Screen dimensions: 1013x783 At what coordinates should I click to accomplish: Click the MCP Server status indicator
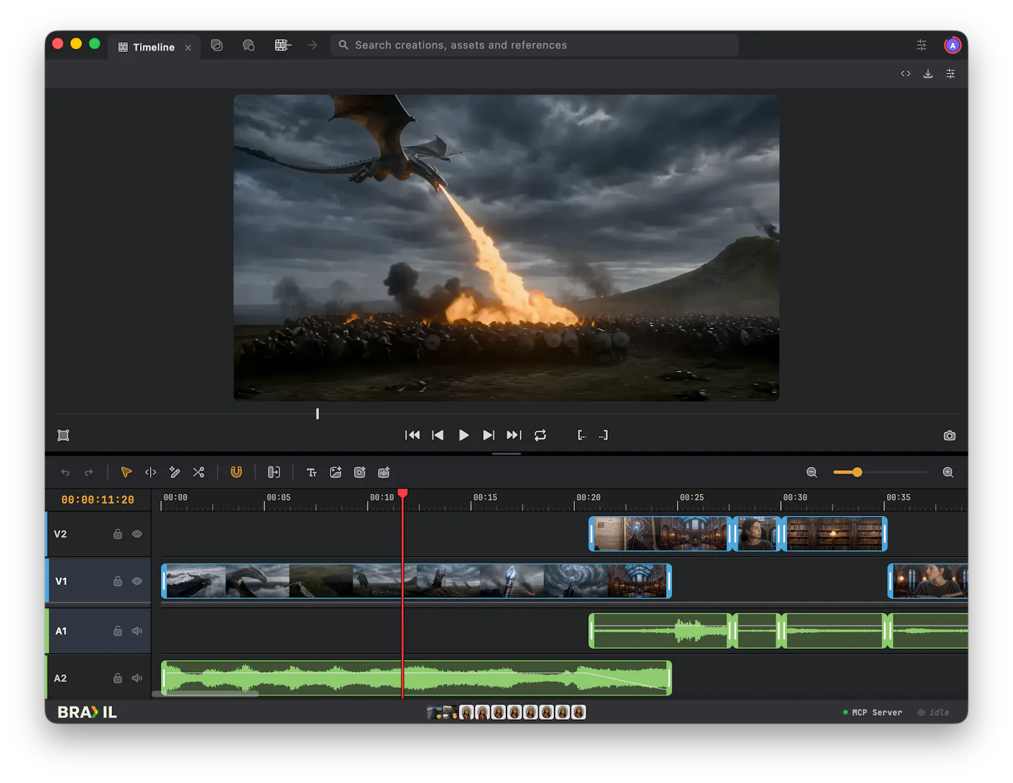(x=872, y=712)
